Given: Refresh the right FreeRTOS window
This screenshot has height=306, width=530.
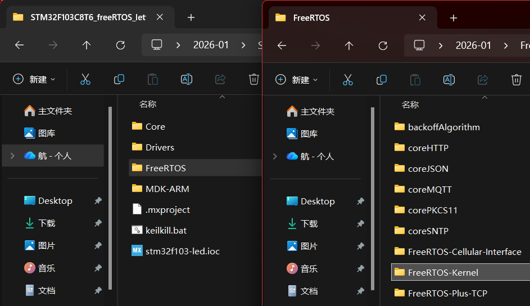Looking at the screenshot, I should [x=383, y=45].
